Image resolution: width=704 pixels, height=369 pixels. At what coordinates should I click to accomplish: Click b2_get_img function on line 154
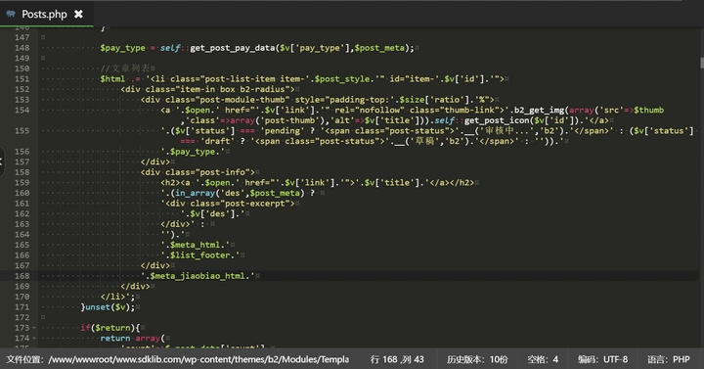click(539, 110)
